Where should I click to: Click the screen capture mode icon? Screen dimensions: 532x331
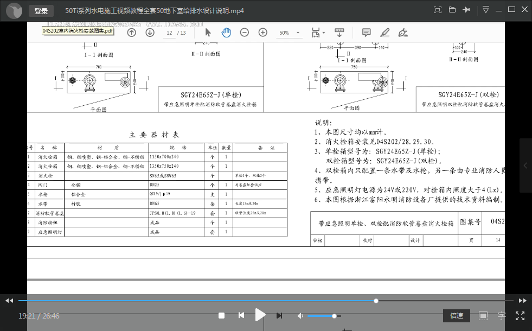pyautogui.click(x=483, y=316)
